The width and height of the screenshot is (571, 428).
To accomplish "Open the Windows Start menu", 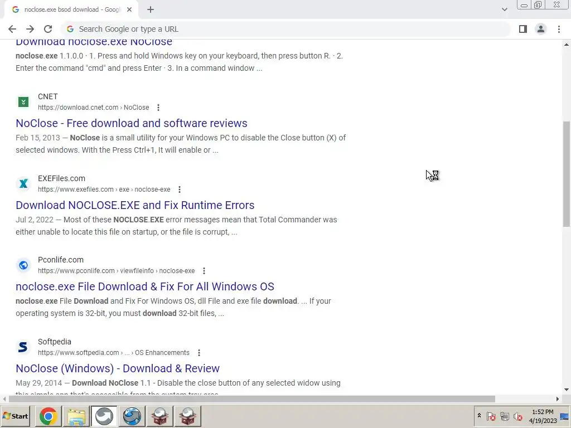I will click(15, 416).
